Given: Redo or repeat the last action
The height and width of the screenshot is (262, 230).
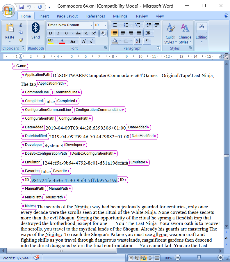Looking at the screenshot, I should tap(40, 7).
